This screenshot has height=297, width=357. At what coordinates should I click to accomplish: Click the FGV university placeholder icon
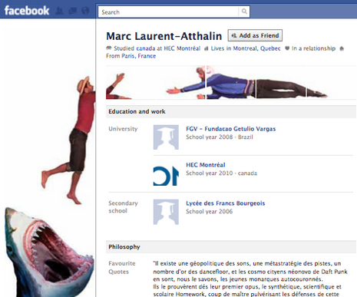pyautogui.click(x=166, y=137)
